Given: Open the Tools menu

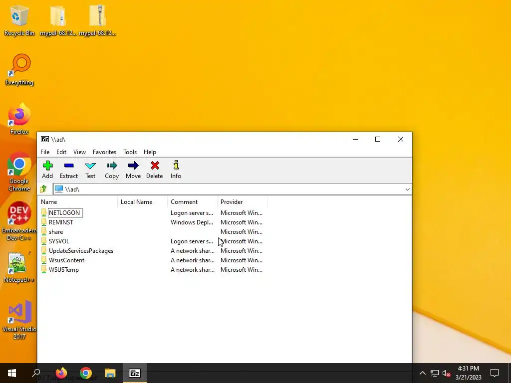Looking at the screenshot, I should tap(130, 152).
